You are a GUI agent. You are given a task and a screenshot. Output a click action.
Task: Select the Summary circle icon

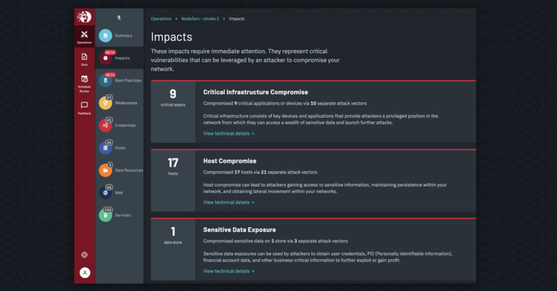[x=105, y=35]
